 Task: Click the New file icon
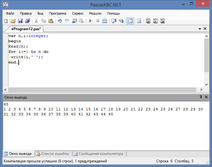pyautogui.click(x=6, y=21)
